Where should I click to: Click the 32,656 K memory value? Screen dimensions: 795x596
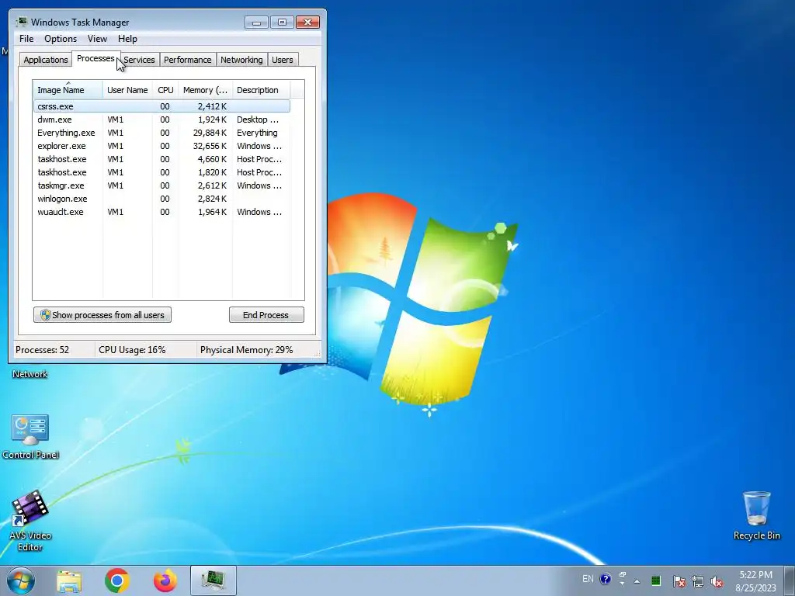pos(210,146)
